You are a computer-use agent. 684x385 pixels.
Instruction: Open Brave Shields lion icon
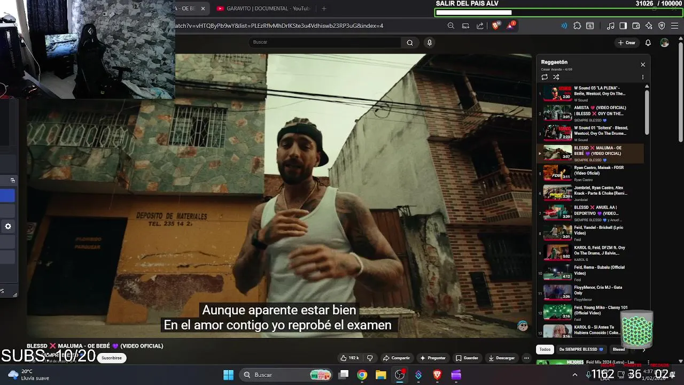click(496, 26)
